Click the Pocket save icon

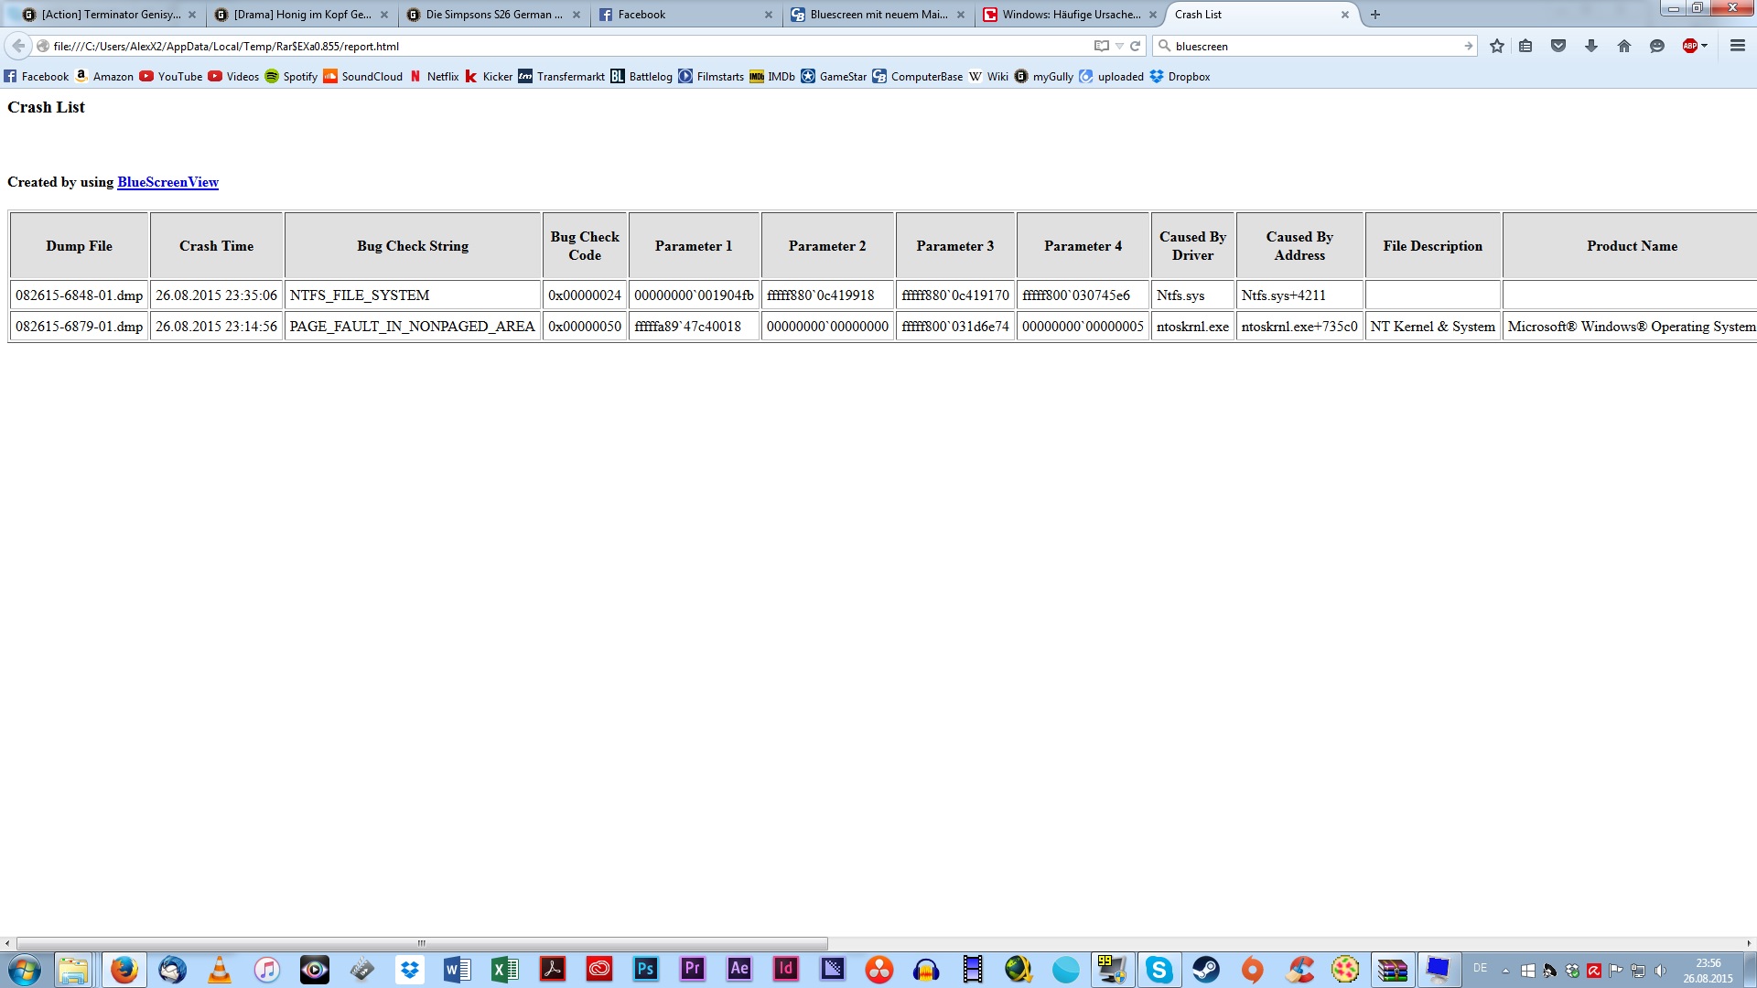tap(1558, 46)
